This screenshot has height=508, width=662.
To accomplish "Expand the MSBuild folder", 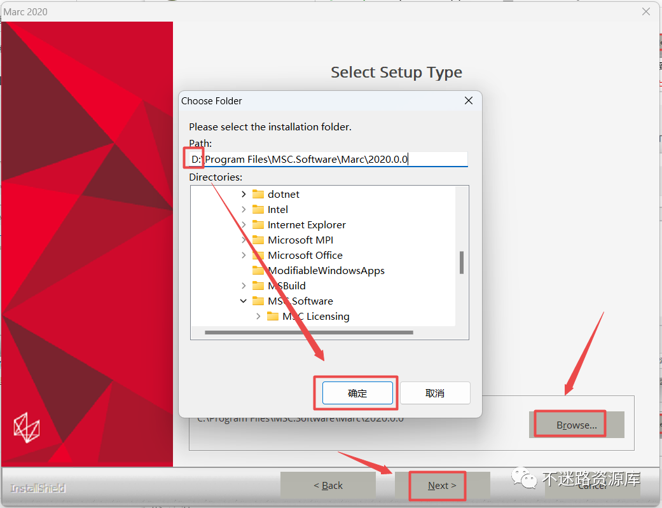I will pos(244,286).
